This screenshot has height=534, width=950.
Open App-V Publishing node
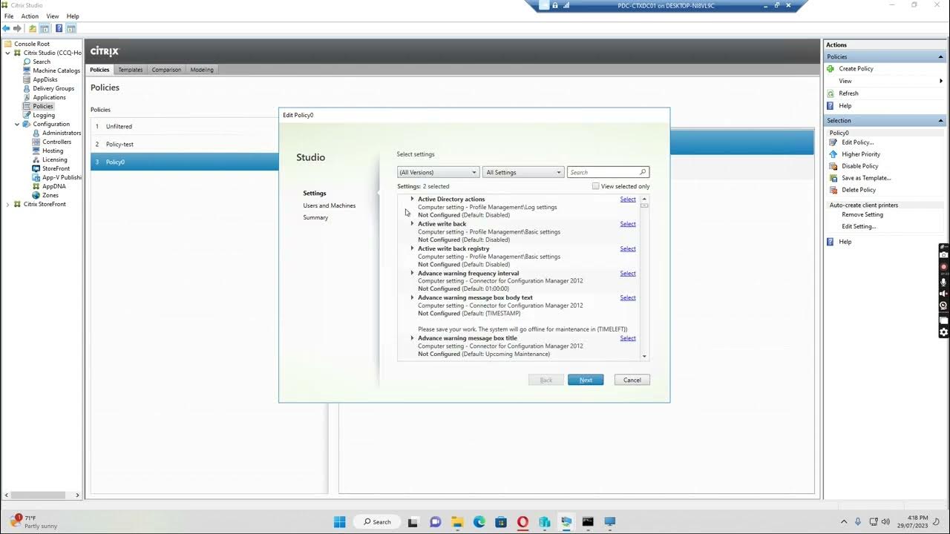coord(62,177)
